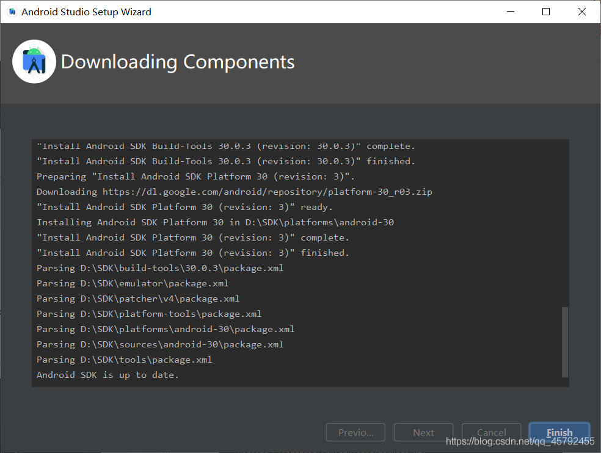Screen dimensions: 601x453
Task: Click the Downloading platform-30_r03.zip URL line
Action: pos(234,192)
